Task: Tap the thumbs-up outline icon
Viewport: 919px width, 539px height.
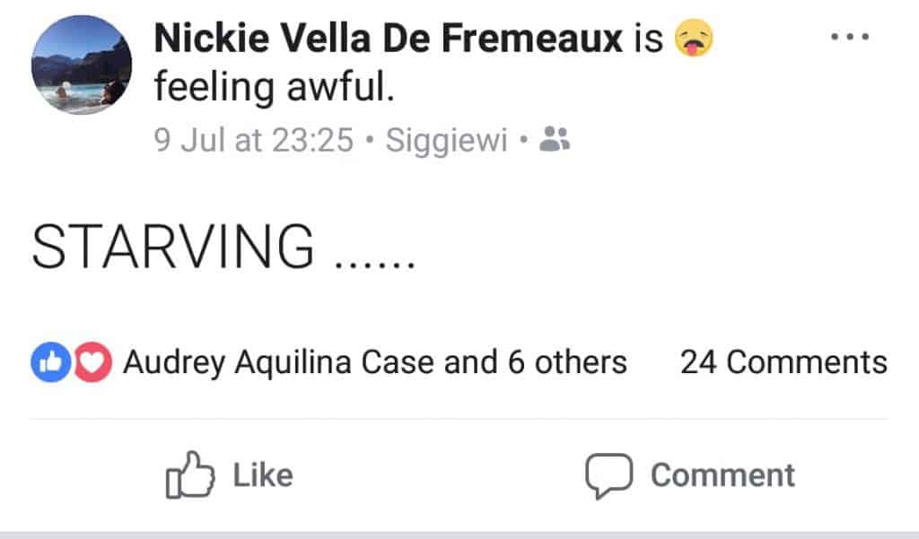Action: 189,475
